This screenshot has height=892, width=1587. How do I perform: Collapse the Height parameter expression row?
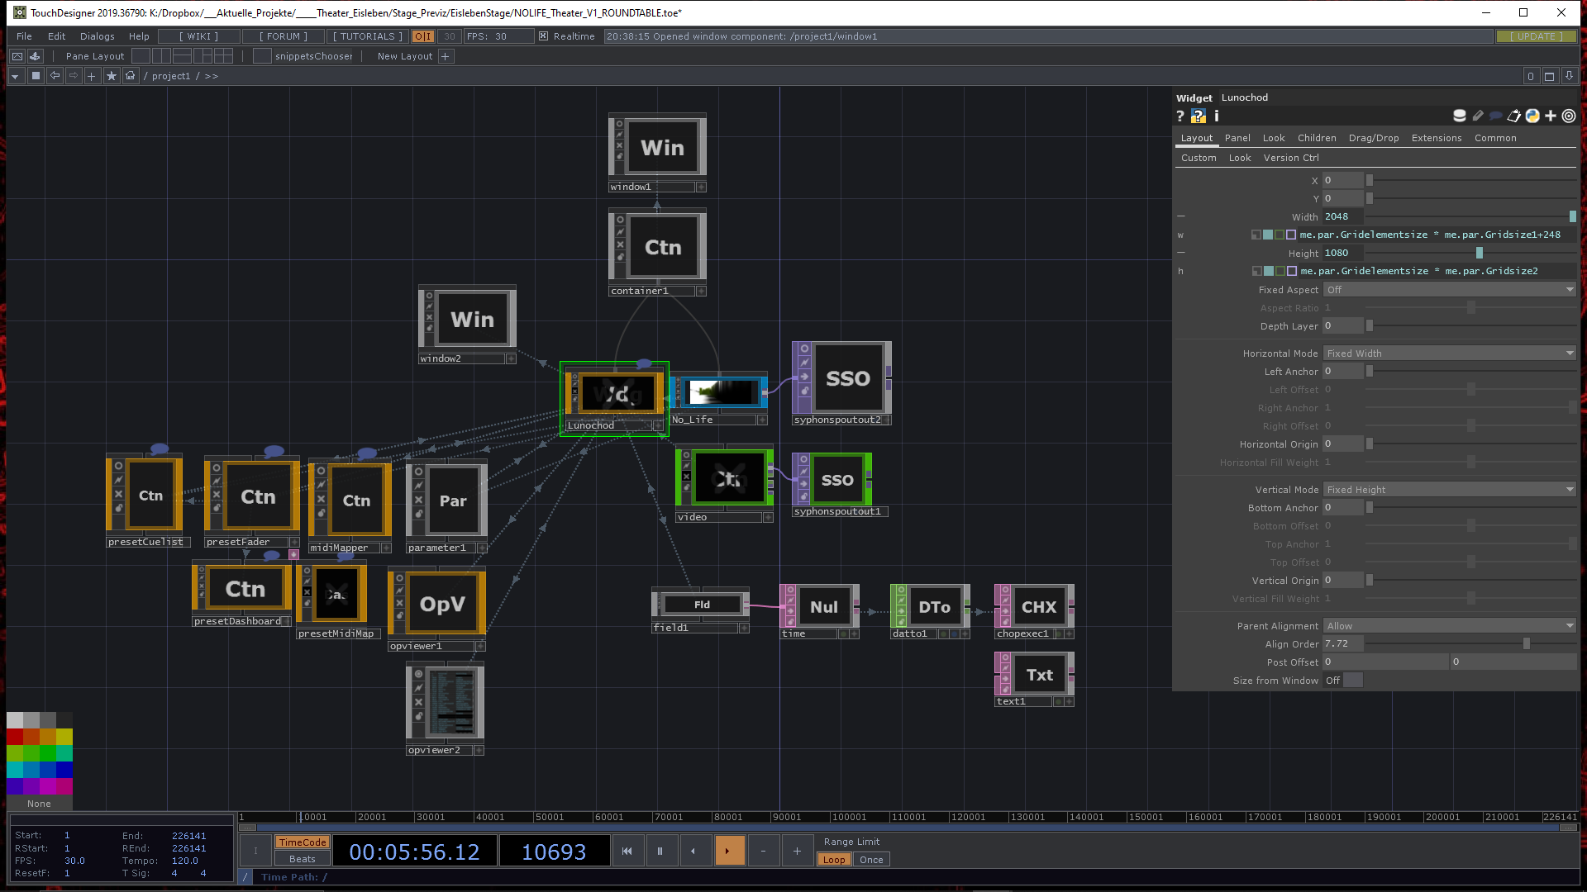(x=1181, y=254)
